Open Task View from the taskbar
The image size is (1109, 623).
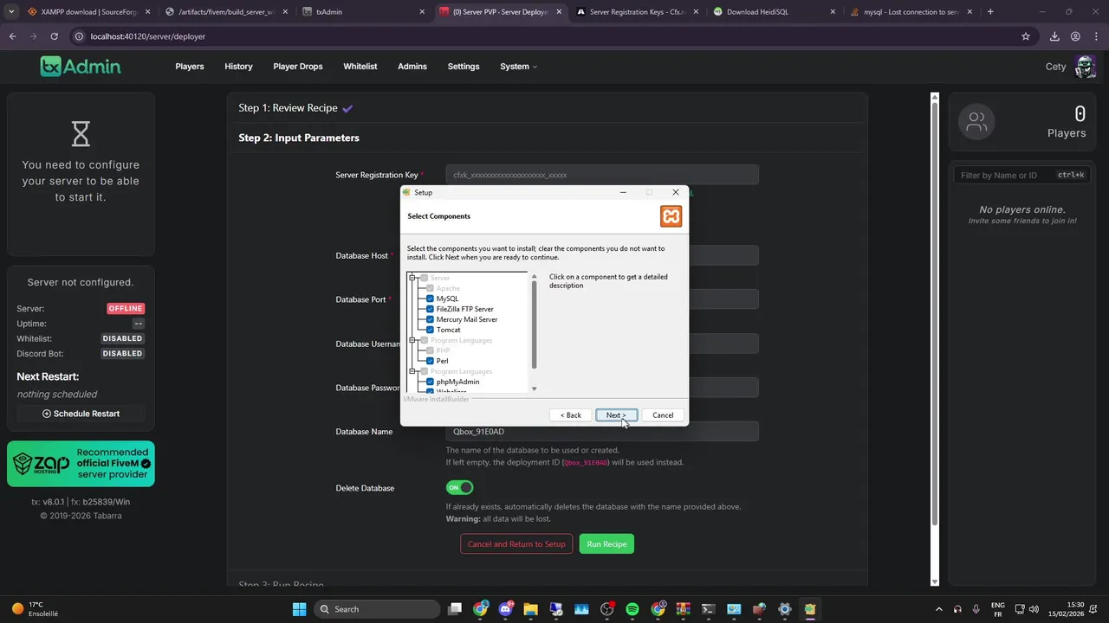(x=455, y=609)
